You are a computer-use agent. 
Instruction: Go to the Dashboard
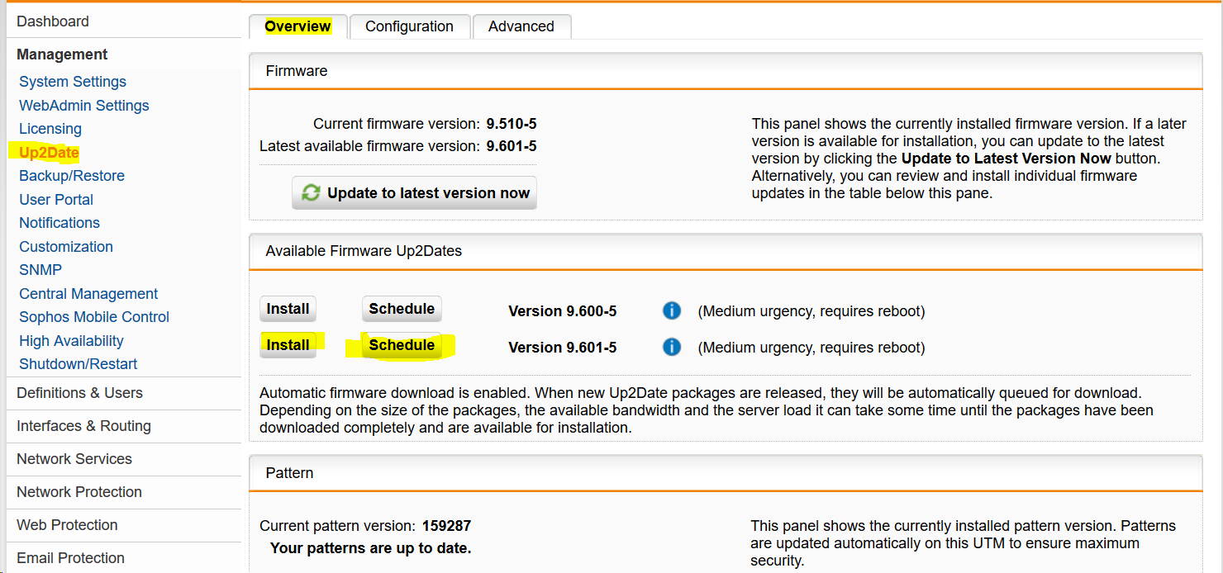tap(53, 21)
